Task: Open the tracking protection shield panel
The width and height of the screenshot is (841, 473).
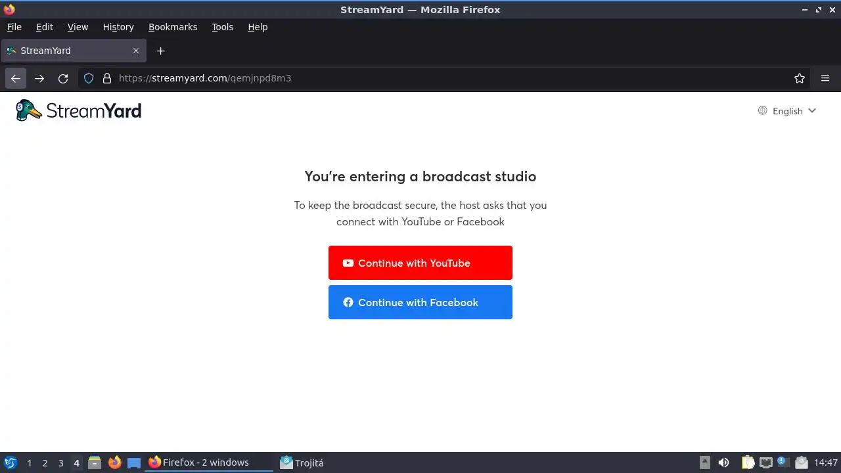Action: (x=89, y=78)
